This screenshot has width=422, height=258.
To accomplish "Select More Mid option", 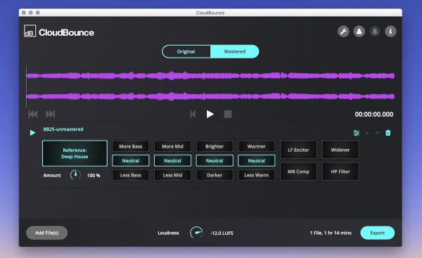I will click(172, 146).
